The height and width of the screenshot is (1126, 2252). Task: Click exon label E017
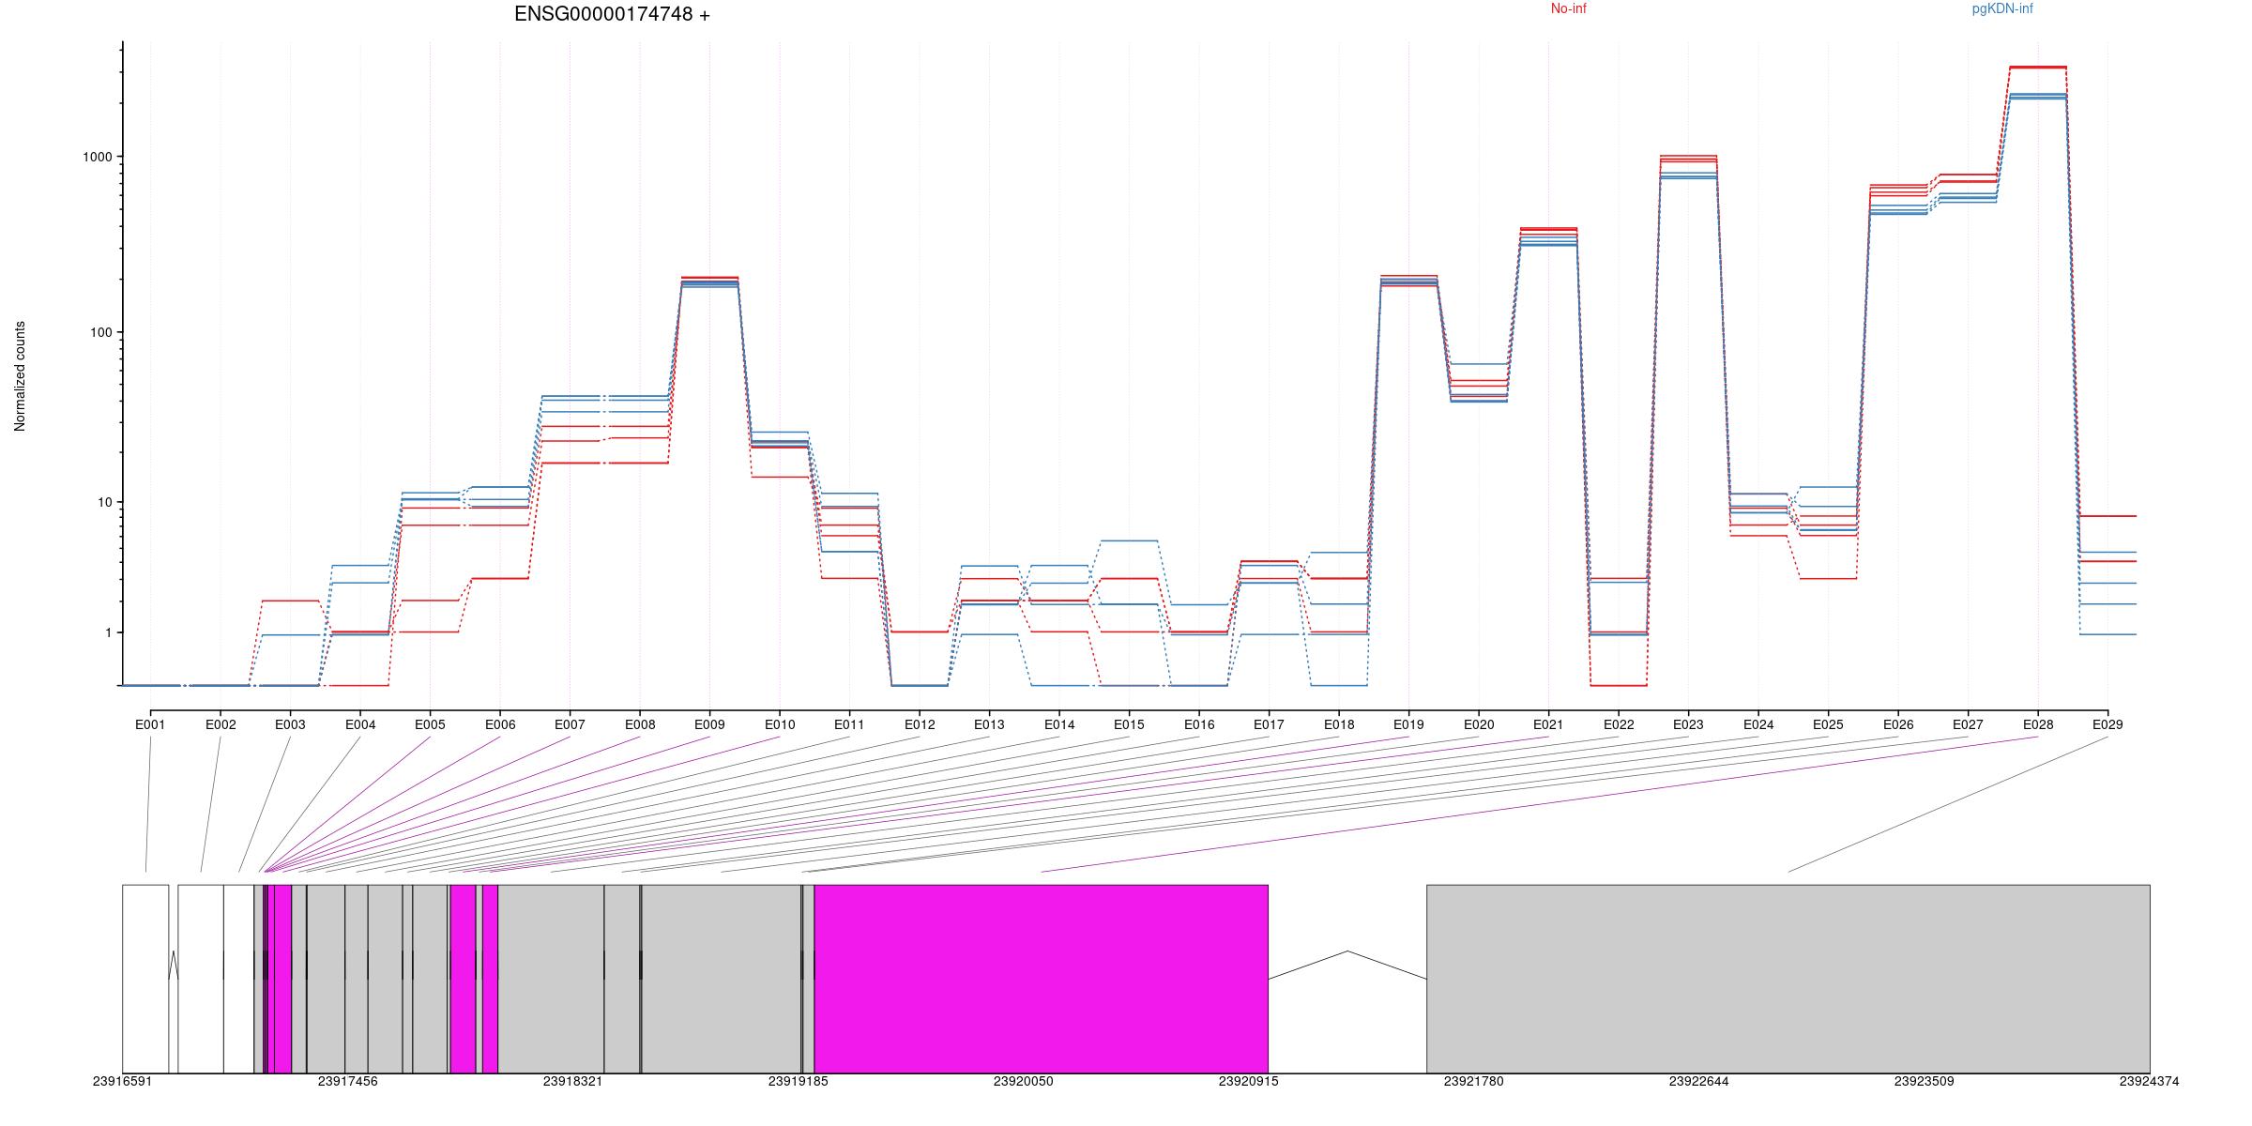[1269, 724]
